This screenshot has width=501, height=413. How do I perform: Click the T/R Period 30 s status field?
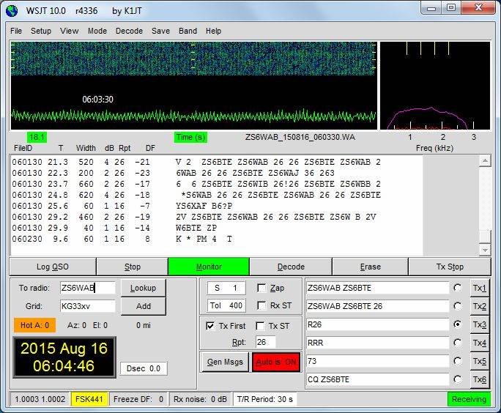click(x=264, y=399)
